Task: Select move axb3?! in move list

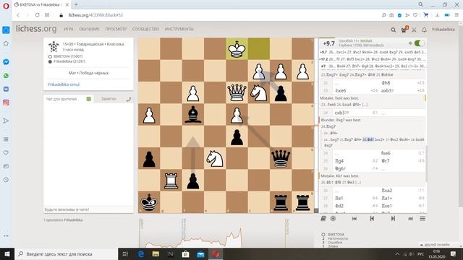Action: 388,90
